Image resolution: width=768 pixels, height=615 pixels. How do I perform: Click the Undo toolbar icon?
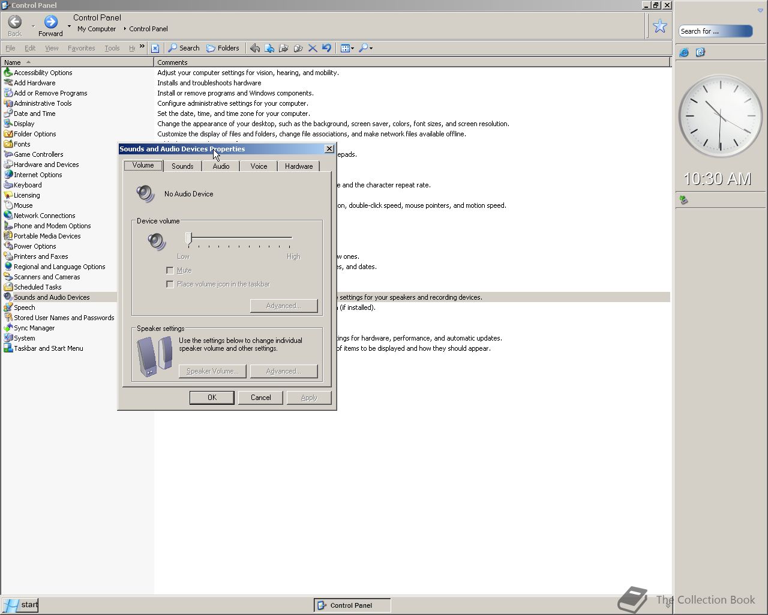tap(326, 48)
